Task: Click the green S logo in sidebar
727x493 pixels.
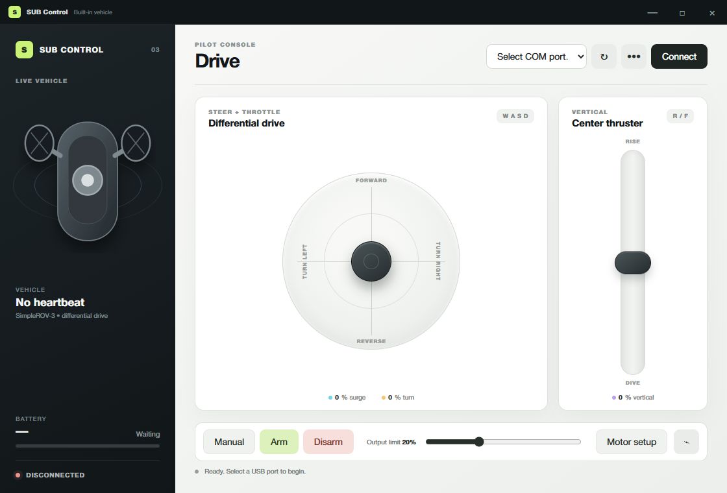Action: 24,49
